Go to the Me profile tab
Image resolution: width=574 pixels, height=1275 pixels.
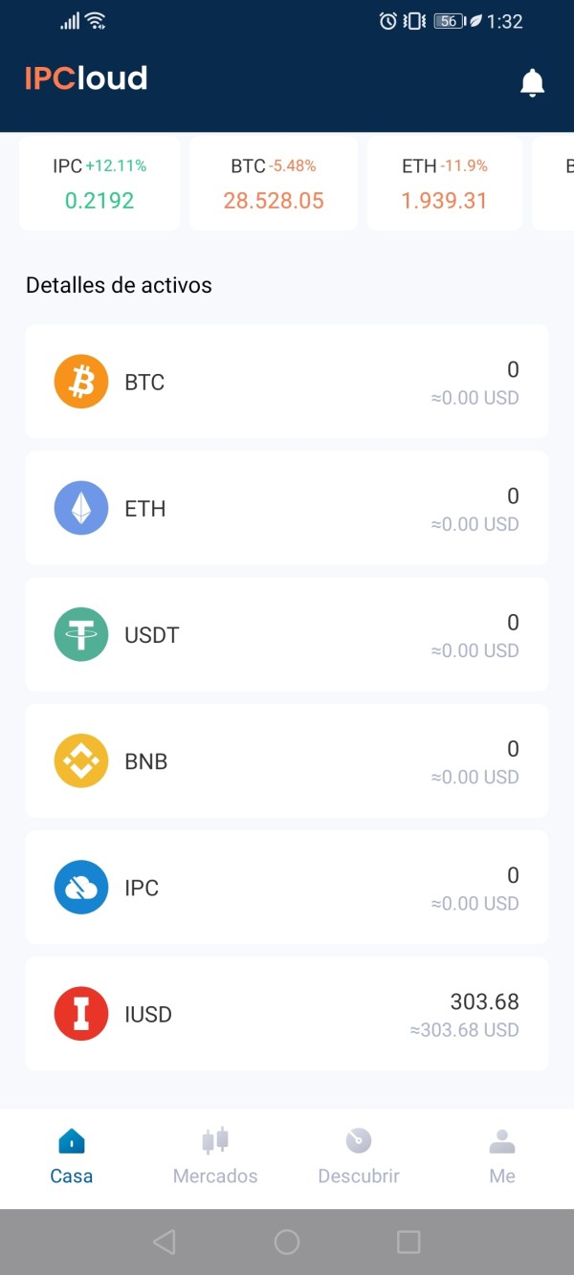point(502,1155)
